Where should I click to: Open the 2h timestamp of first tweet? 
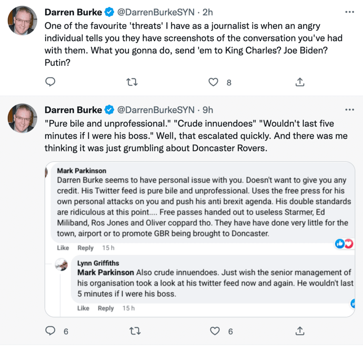pos(208,13)
